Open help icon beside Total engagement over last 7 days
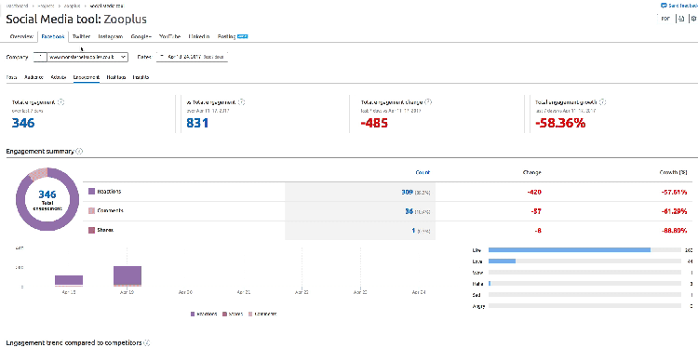Screen dimensions: 698x348 [61, 102]
